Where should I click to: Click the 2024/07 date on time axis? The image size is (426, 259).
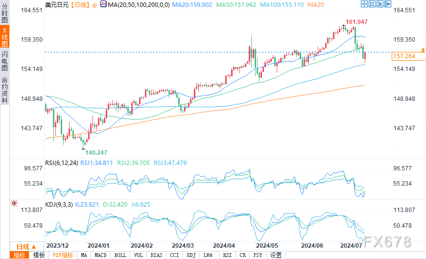coord(351,246)
